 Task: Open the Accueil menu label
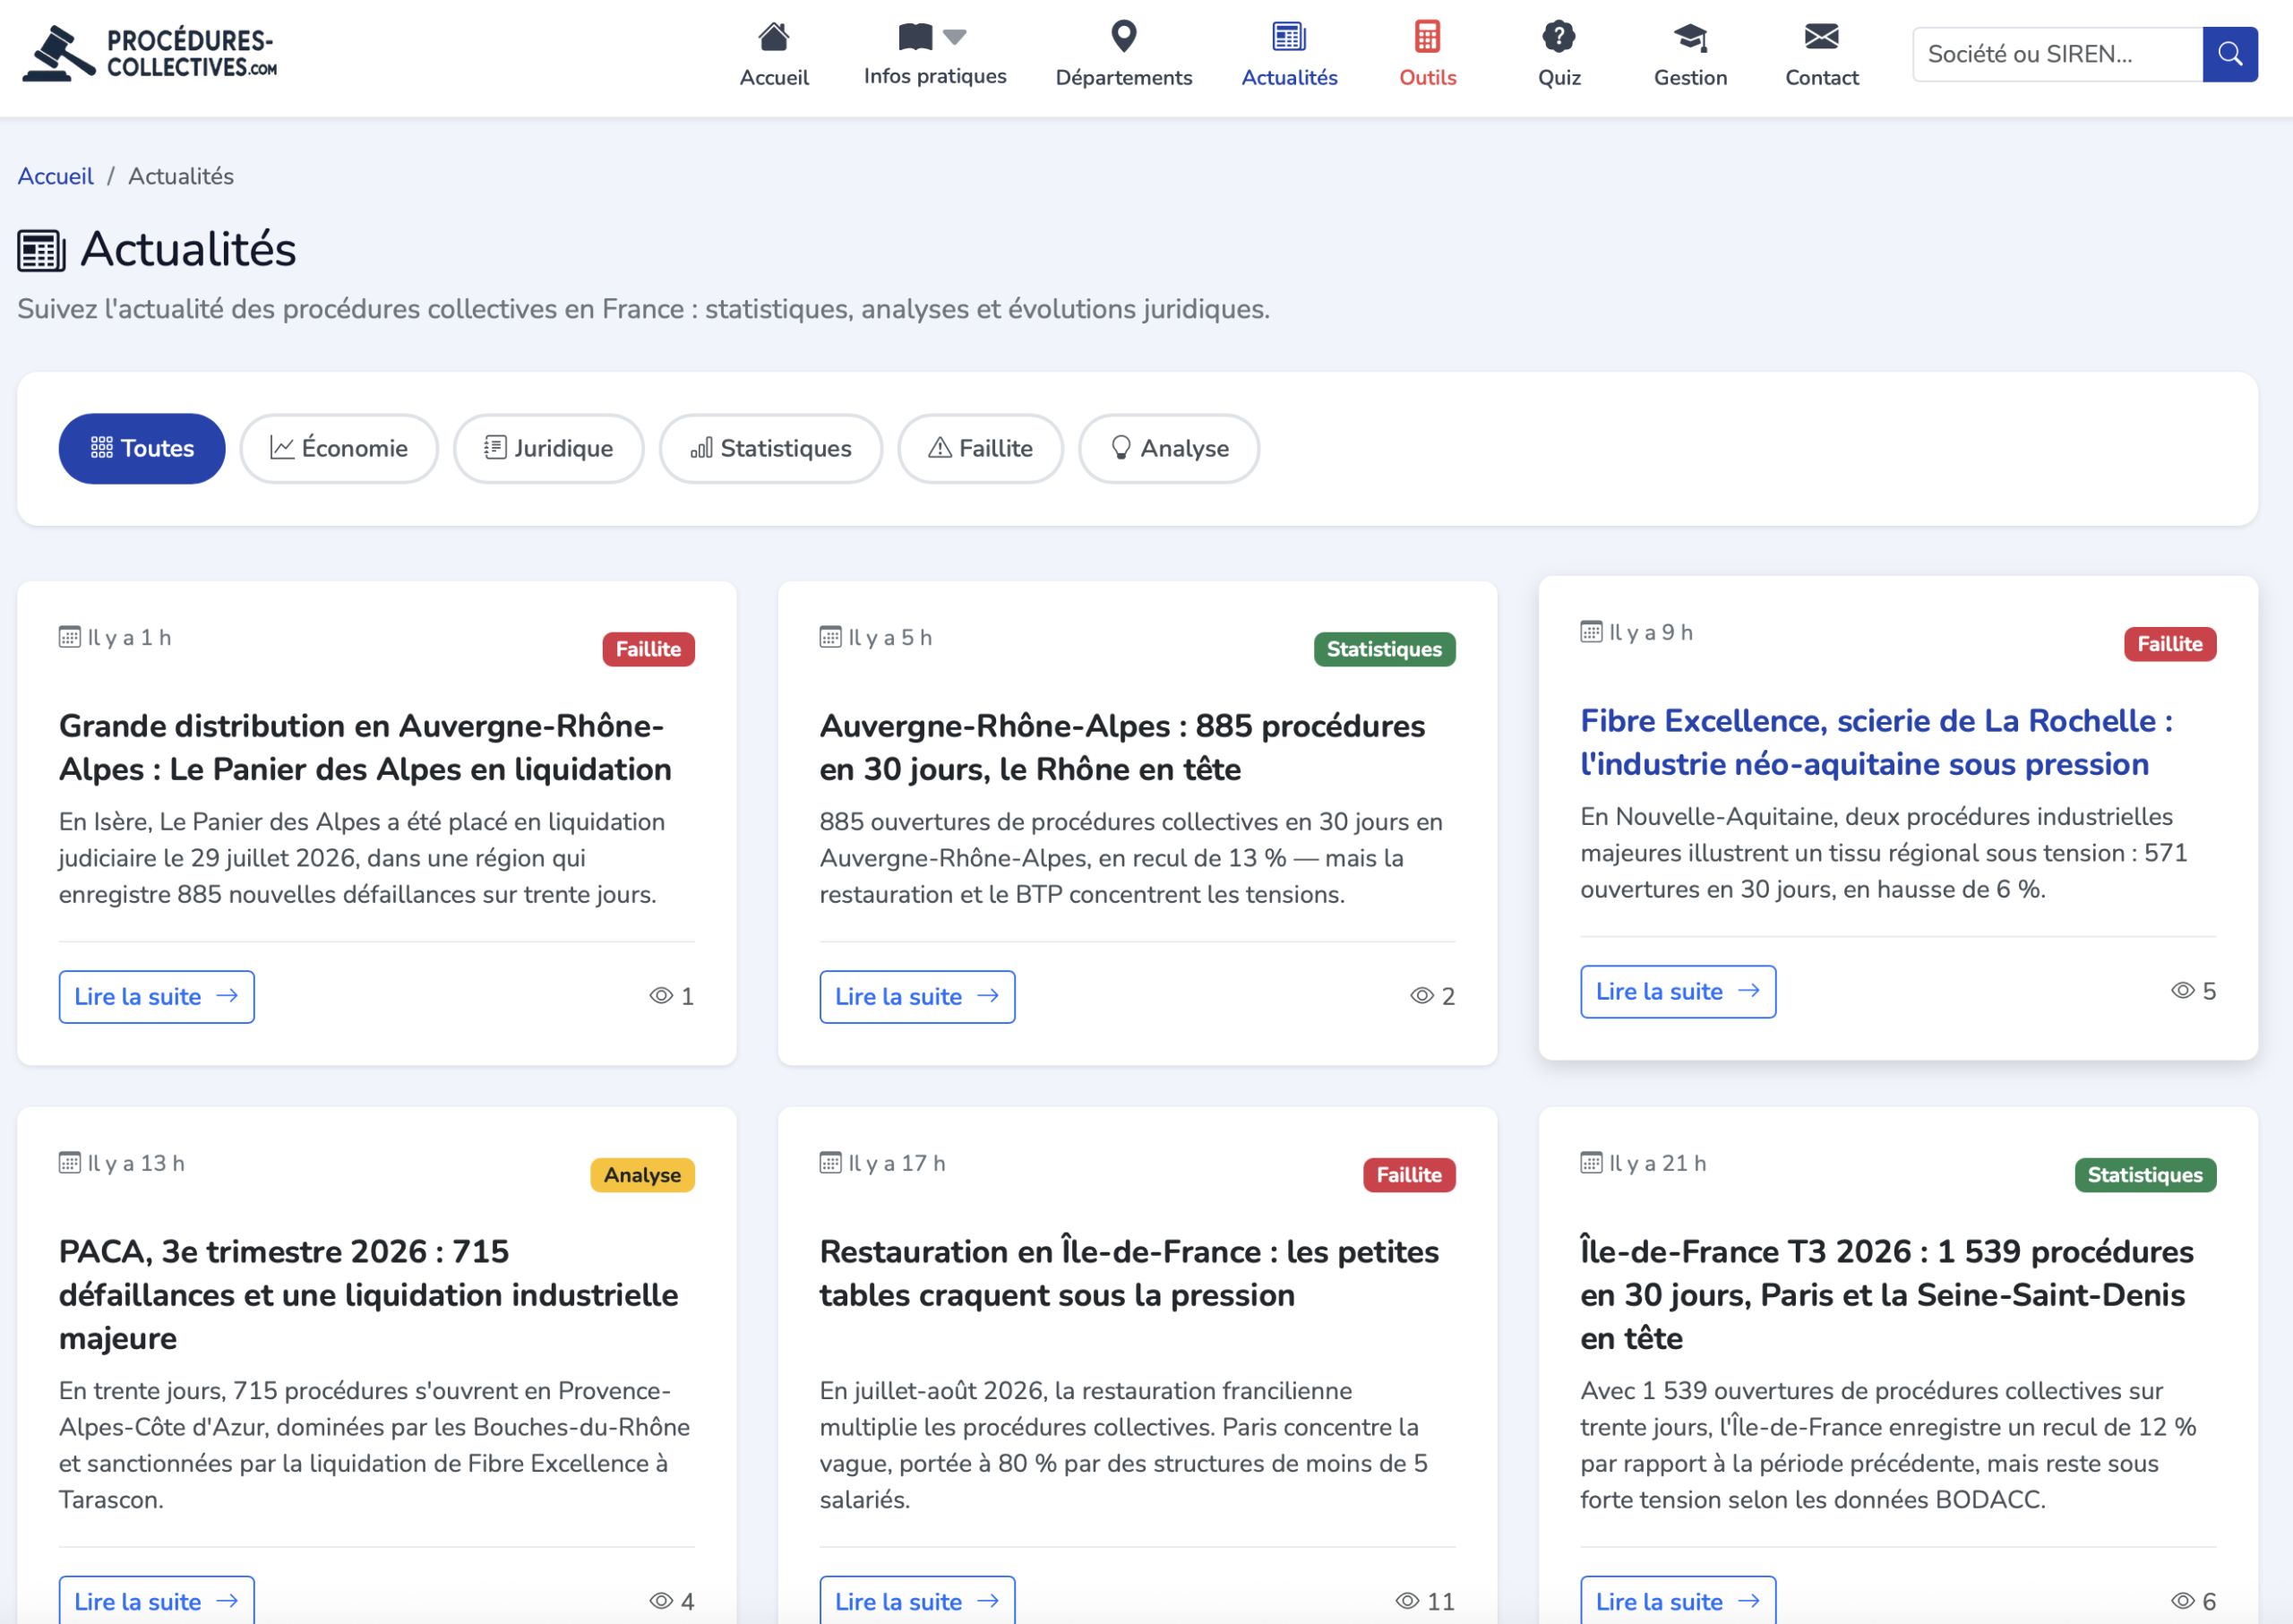pos(774,78)
